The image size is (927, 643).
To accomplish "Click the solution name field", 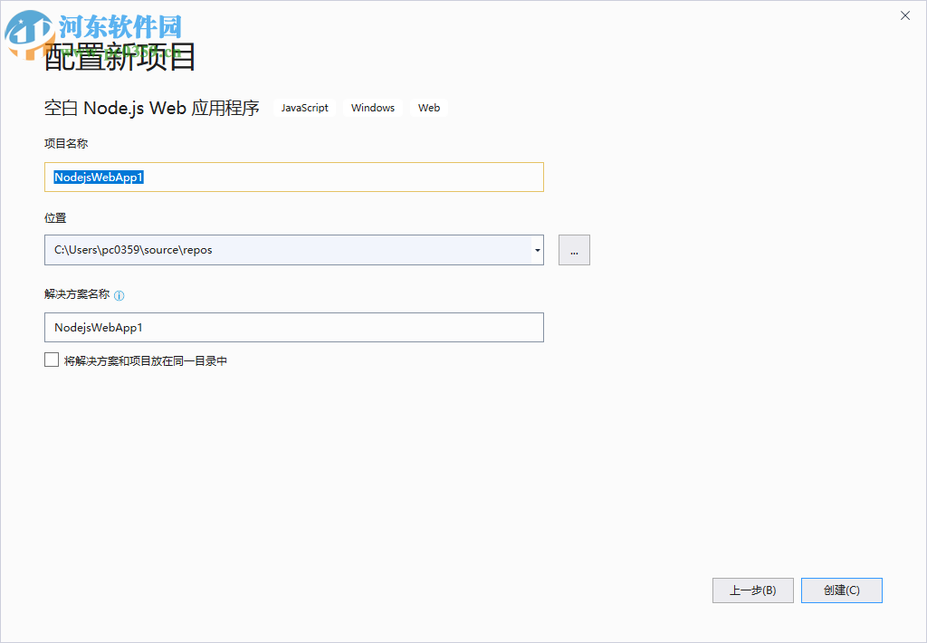I will pos(294,327).
